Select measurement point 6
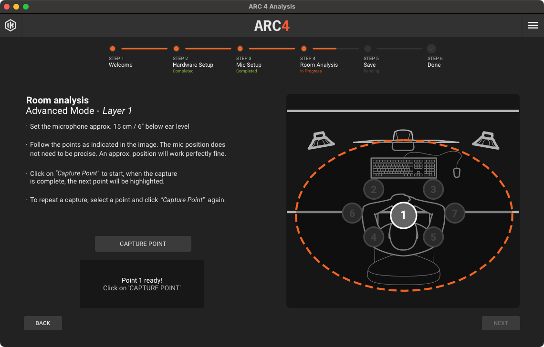Image resolution: width=544 pixels, height=347 pixels. pyautogui.click(x=352, y=213)
